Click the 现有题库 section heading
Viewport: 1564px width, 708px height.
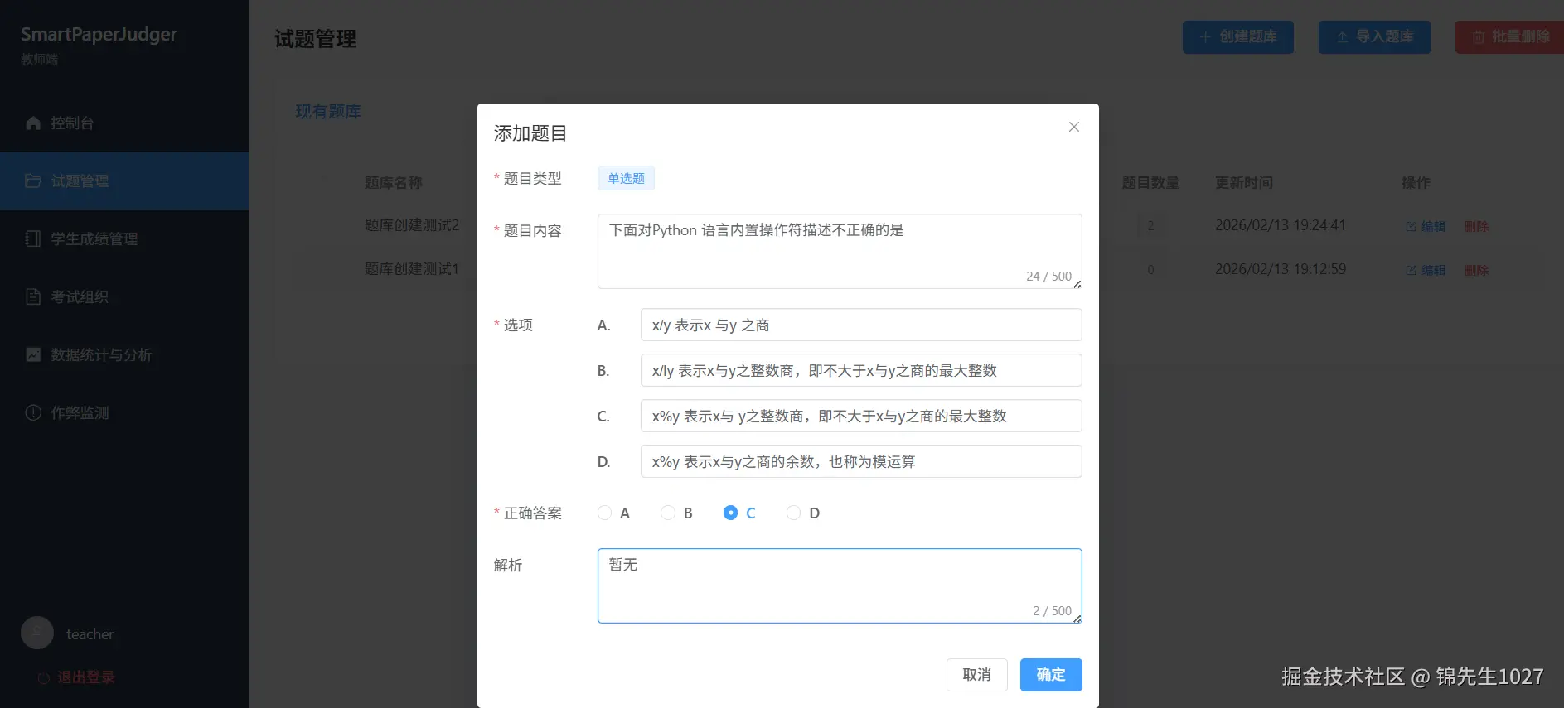pyautogui.click(x=328, y=112)
